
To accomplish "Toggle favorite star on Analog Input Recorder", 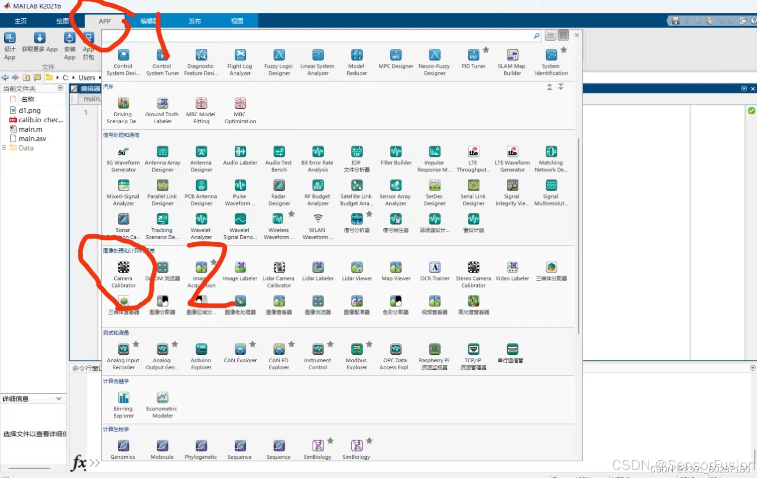I will pos(136,344).
